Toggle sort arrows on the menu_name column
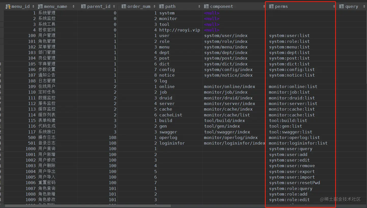The height and width of the screenshot is (208, 367). pyautogui.click(x=74, y=7)
